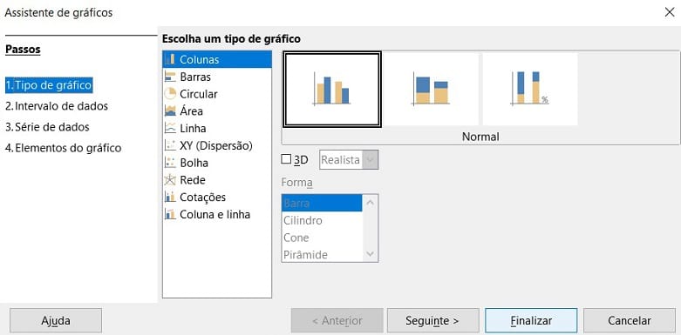Select the stacked columns thumbnail
Screen dimensions: 681x335
pos(432,90)
